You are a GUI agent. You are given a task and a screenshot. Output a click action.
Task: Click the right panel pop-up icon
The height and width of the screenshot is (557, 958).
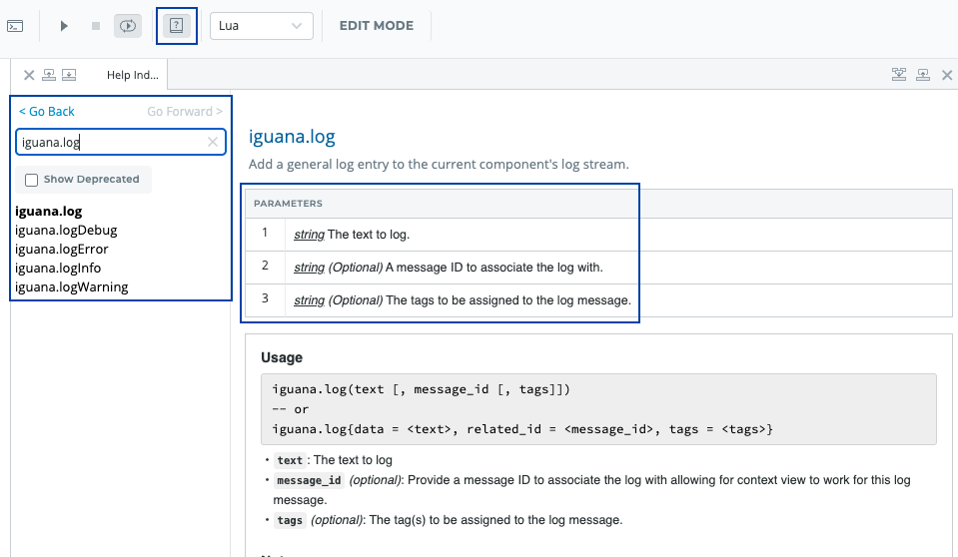(x=922, y=75)
